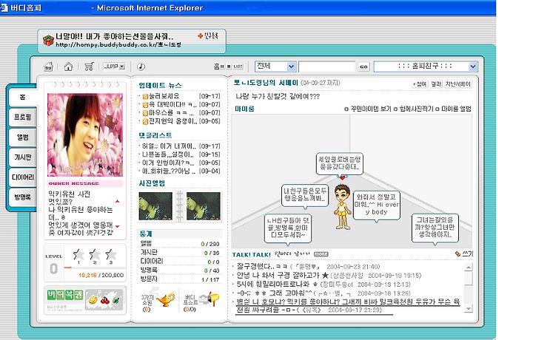
Task: Click the heart icon above the avatar
Action: (342, 177)
